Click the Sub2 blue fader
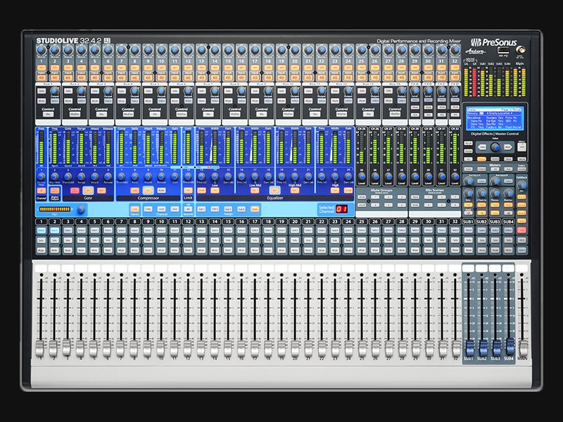563x422 pixels. (483, 347)
